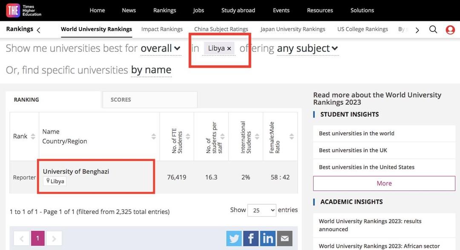This screenshot has height=250, width=460.
Task: Open the search magnifier icon
Action: 433,29
